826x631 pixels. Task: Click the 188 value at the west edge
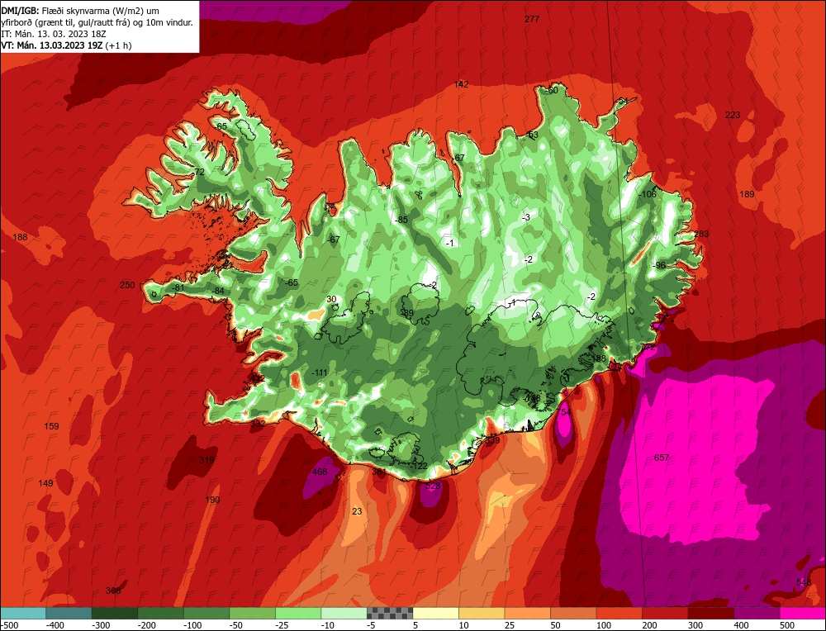tap(20, 237)
